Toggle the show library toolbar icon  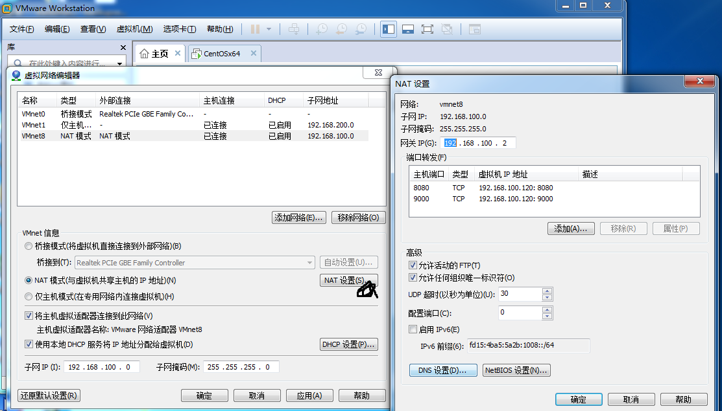[x=389, y=29]
